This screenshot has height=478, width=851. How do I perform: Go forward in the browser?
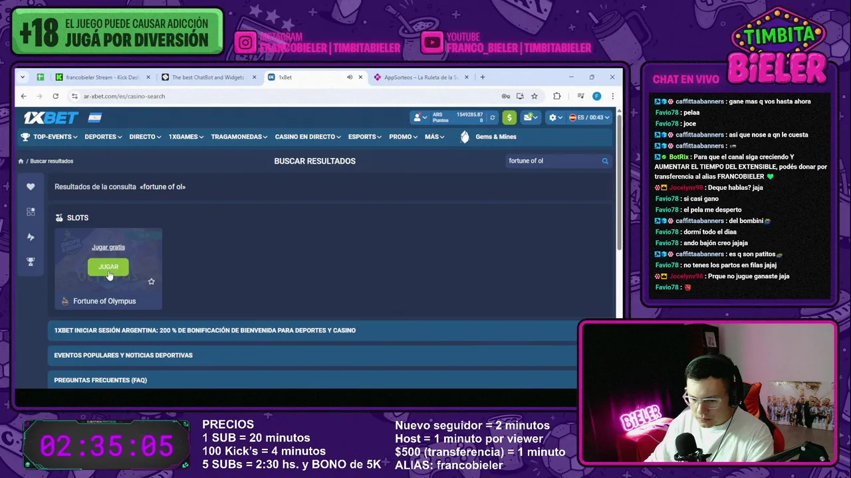coord(39,96)
